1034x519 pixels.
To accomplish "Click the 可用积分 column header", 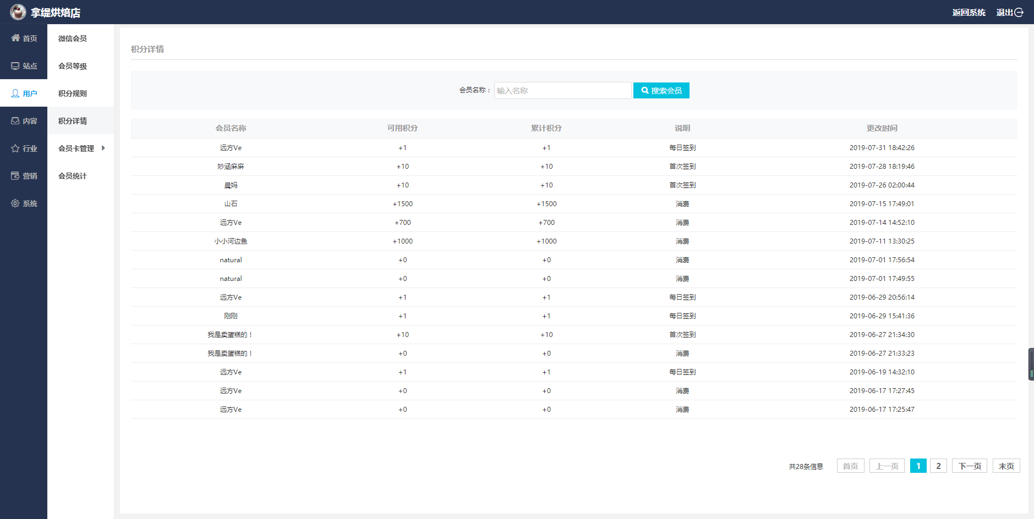I will [402, 128].
